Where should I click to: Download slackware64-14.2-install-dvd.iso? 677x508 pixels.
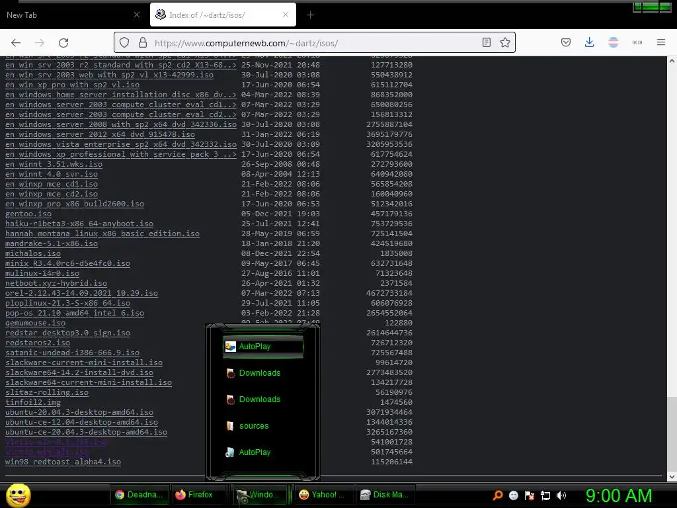79,373
